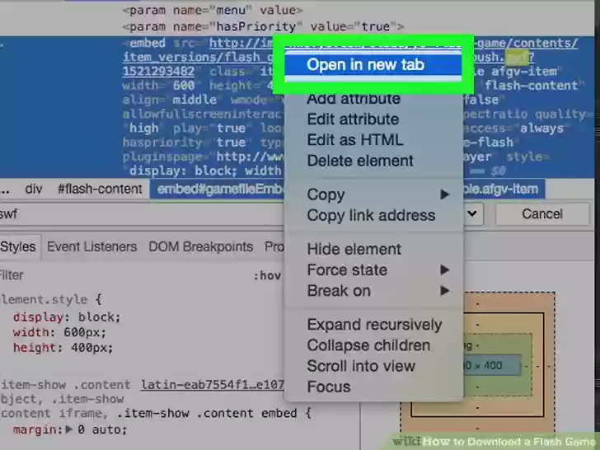
Task: Click the "display: block;" style declaration
Action: [67, 317]
